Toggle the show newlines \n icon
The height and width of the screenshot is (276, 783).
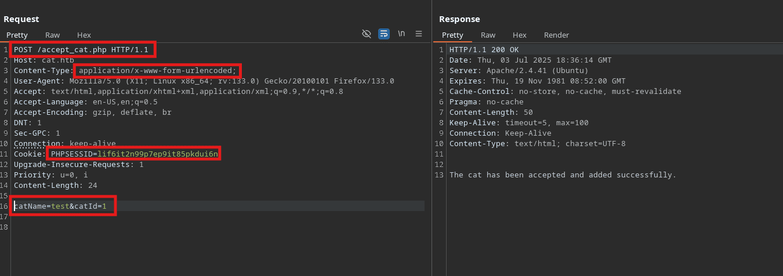[401, 34]
